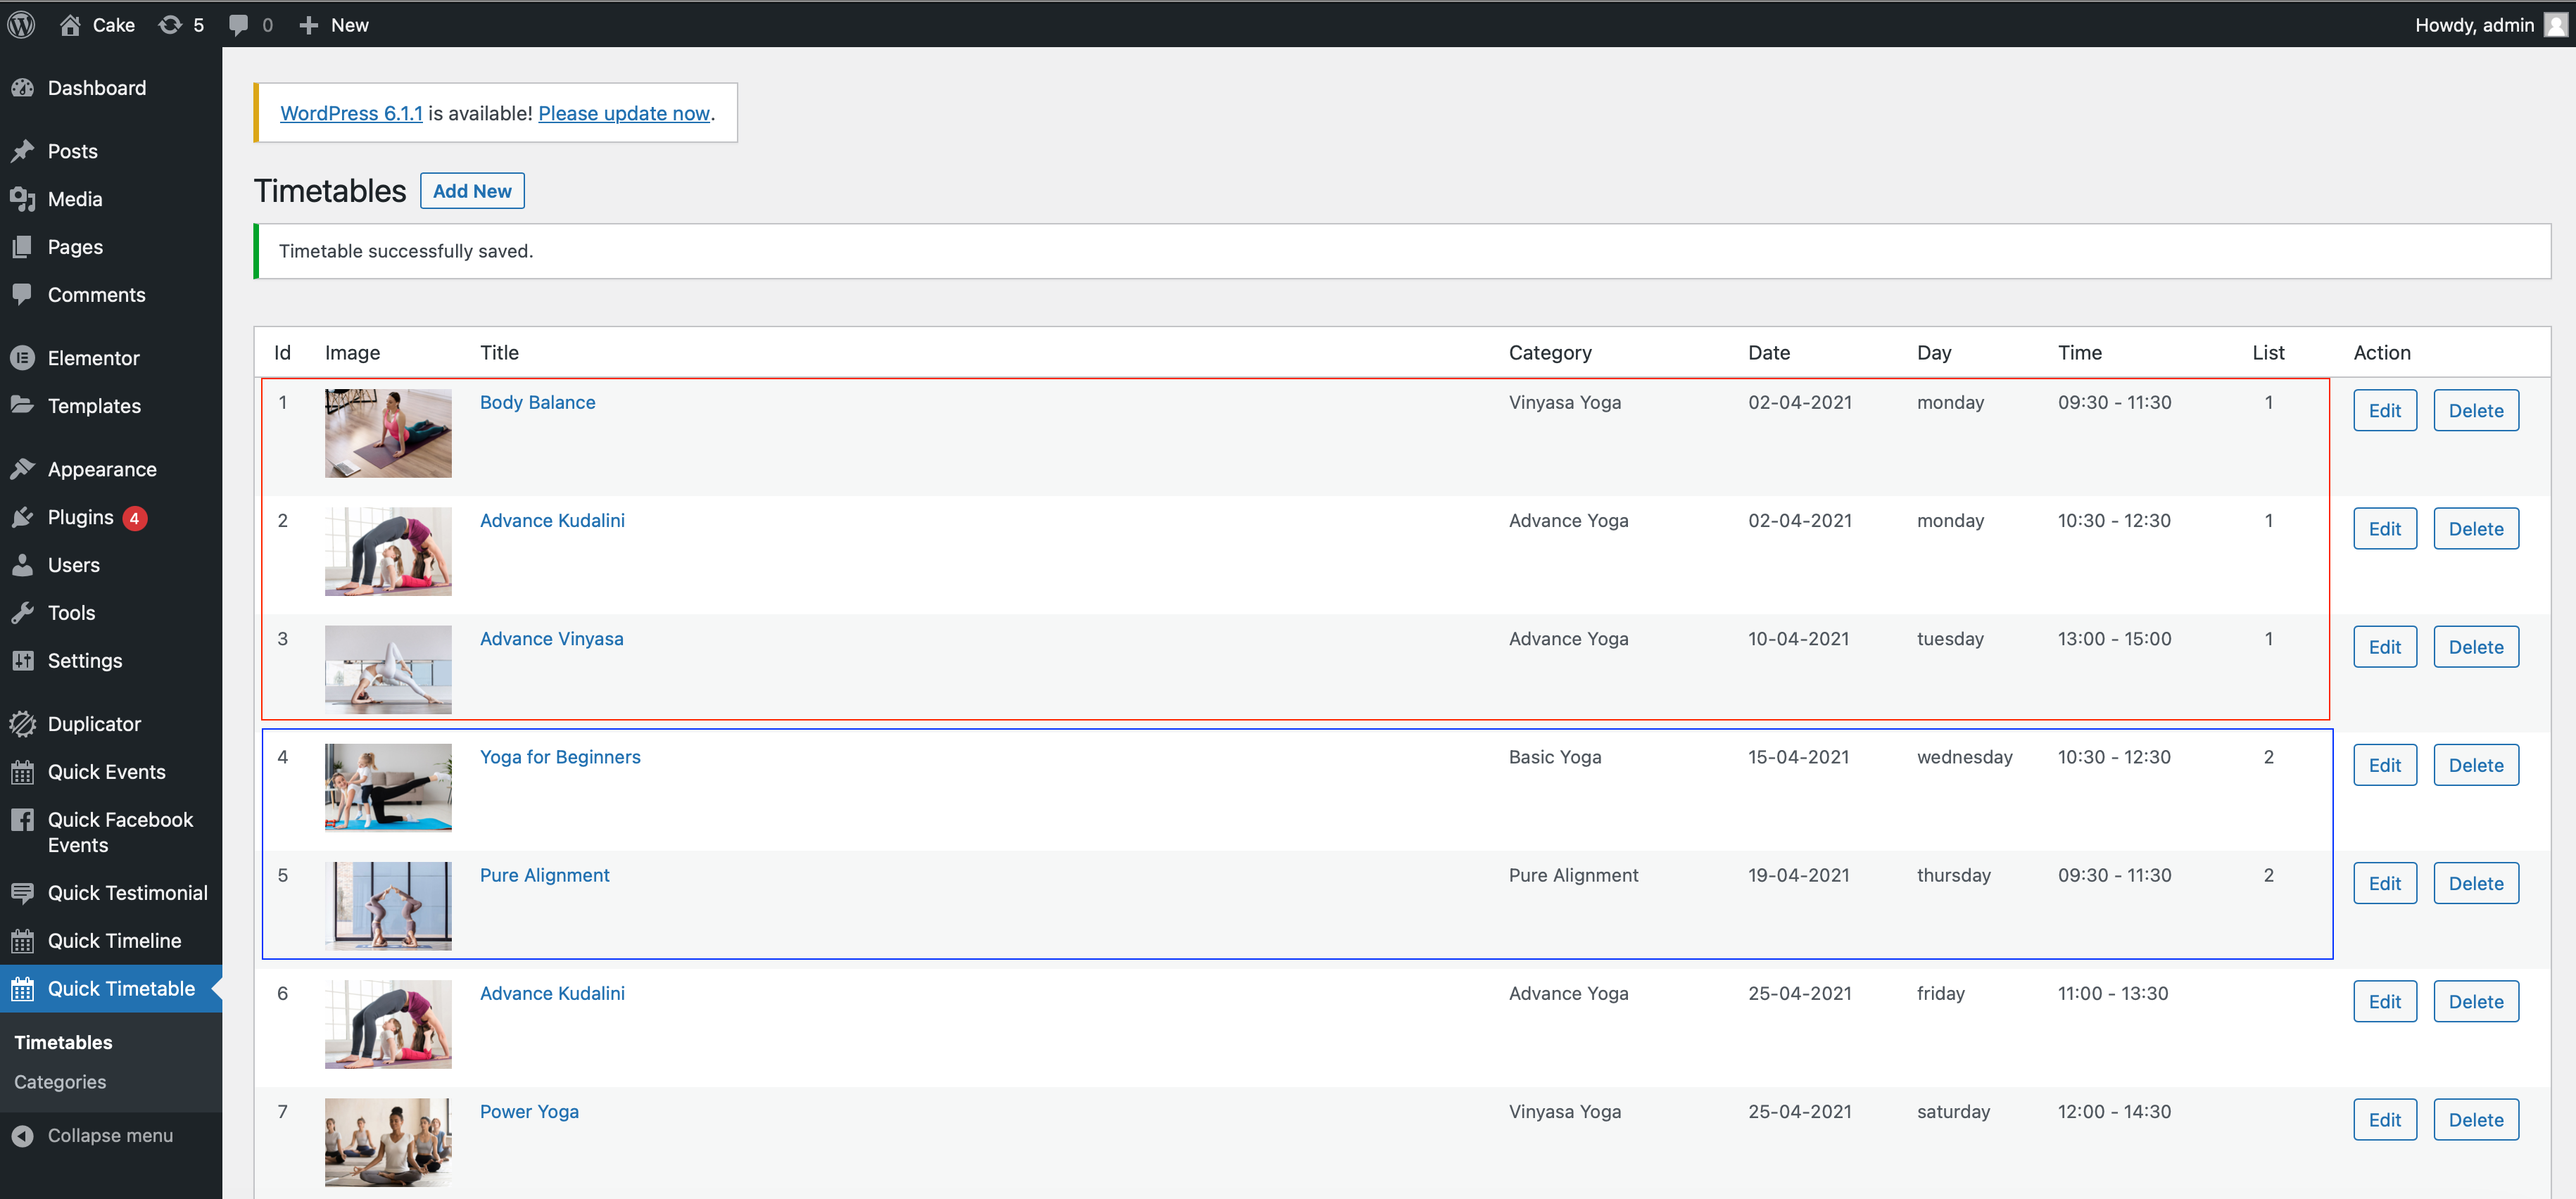Click the WordPress logo icon

tap(21, 24)
